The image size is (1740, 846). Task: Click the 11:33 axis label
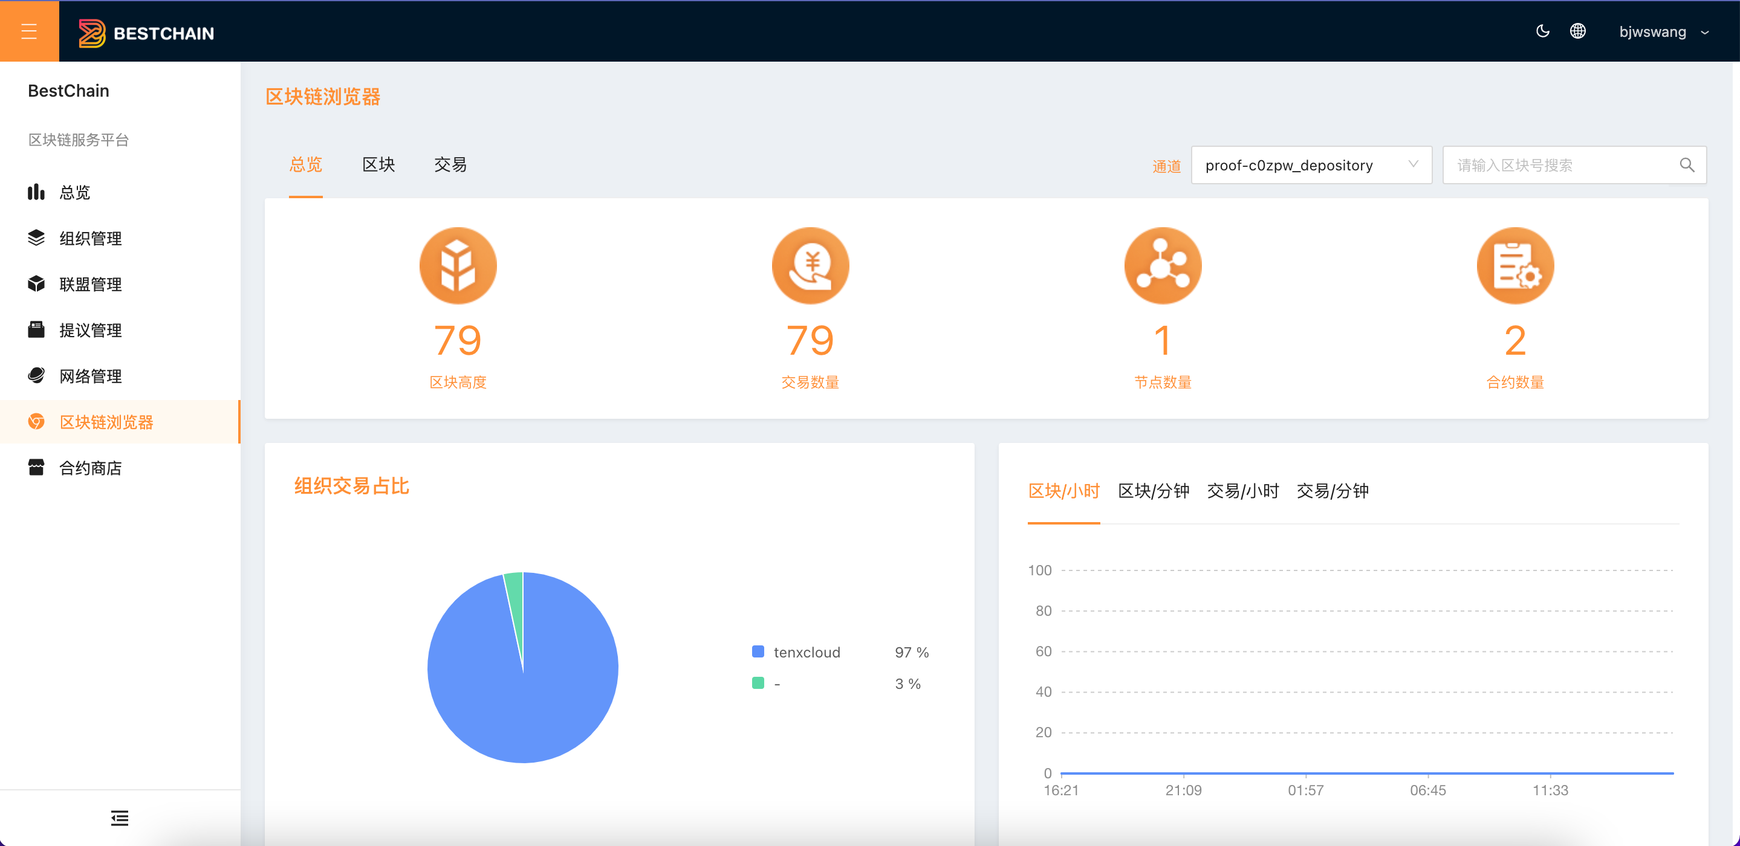click(1550, 790)
